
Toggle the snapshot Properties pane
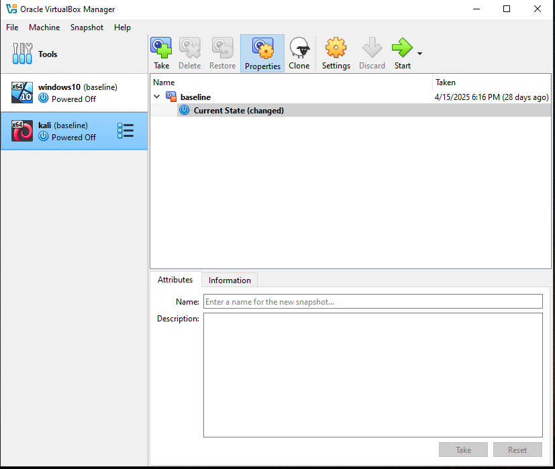[262, 54]
